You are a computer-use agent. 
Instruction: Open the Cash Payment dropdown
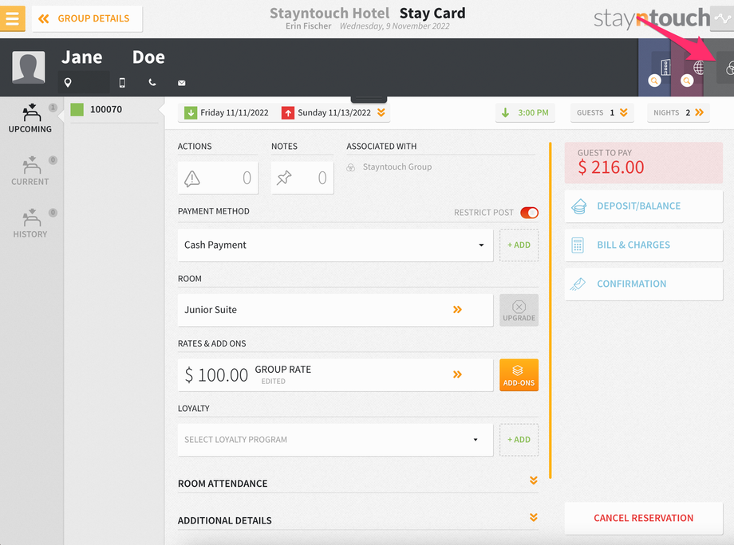[335, 245]
